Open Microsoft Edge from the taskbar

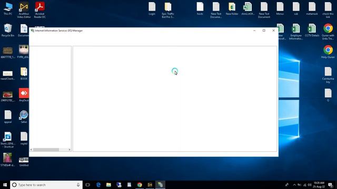pyautogui.click(x=98, y=185)
